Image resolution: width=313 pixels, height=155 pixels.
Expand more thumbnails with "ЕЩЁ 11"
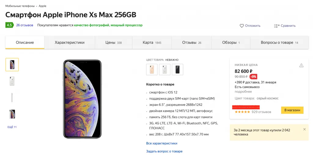pyautogui.click(x=12, y=127)
